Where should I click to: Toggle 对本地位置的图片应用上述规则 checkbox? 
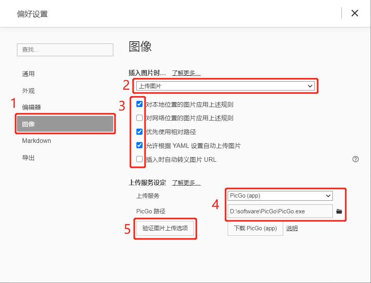coord(139,104)
